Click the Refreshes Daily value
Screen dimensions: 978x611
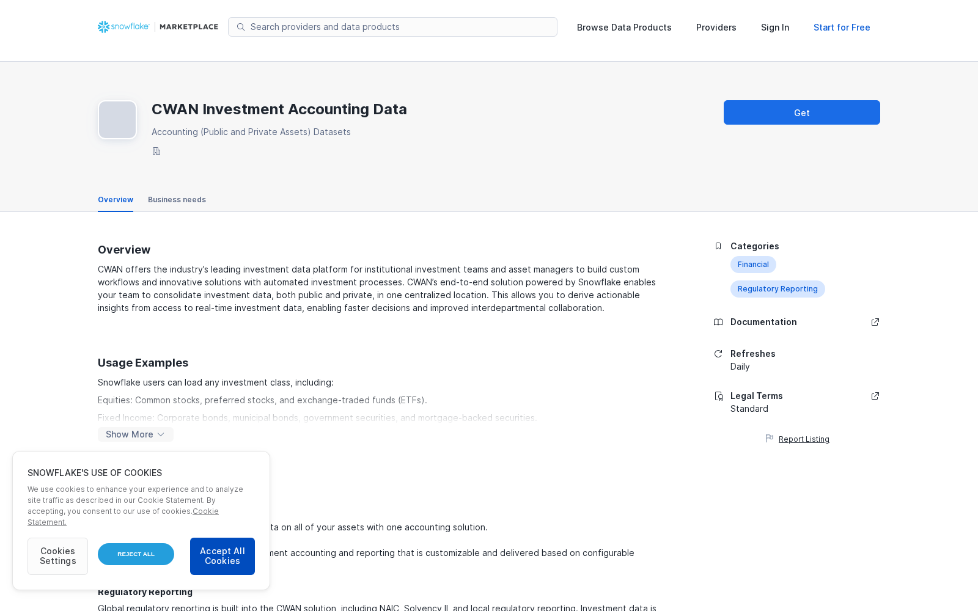click(x=740, y=367)
